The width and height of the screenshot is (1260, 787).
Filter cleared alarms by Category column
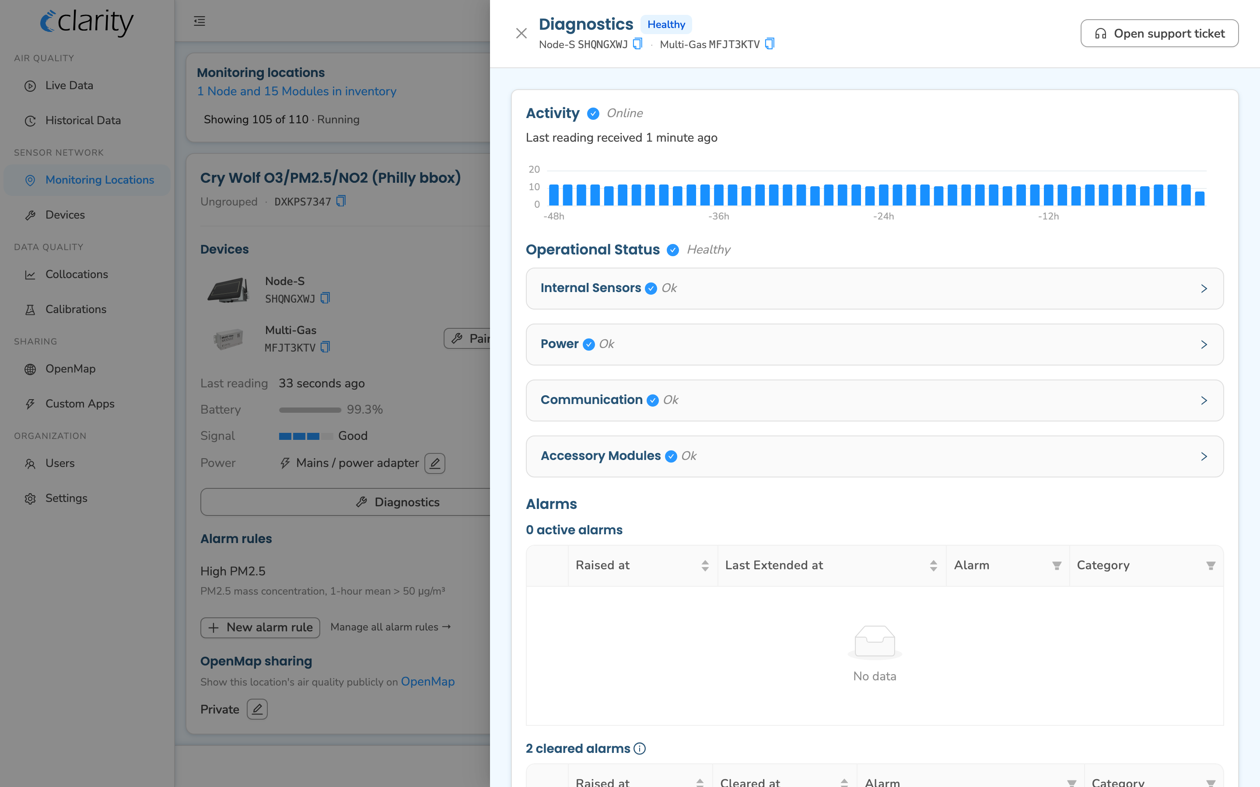(1211, 783)
